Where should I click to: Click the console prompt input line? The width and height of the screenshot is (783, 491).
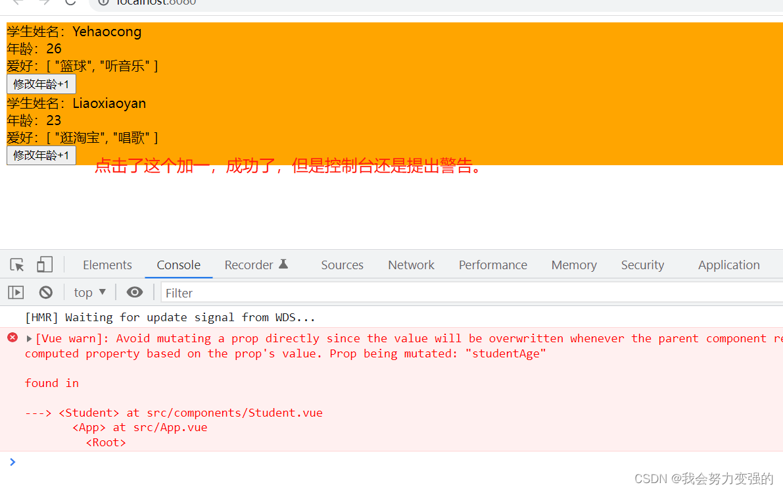click(x=394, y=462)
